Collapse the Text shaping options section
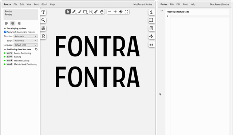 (x=5, y=28)
